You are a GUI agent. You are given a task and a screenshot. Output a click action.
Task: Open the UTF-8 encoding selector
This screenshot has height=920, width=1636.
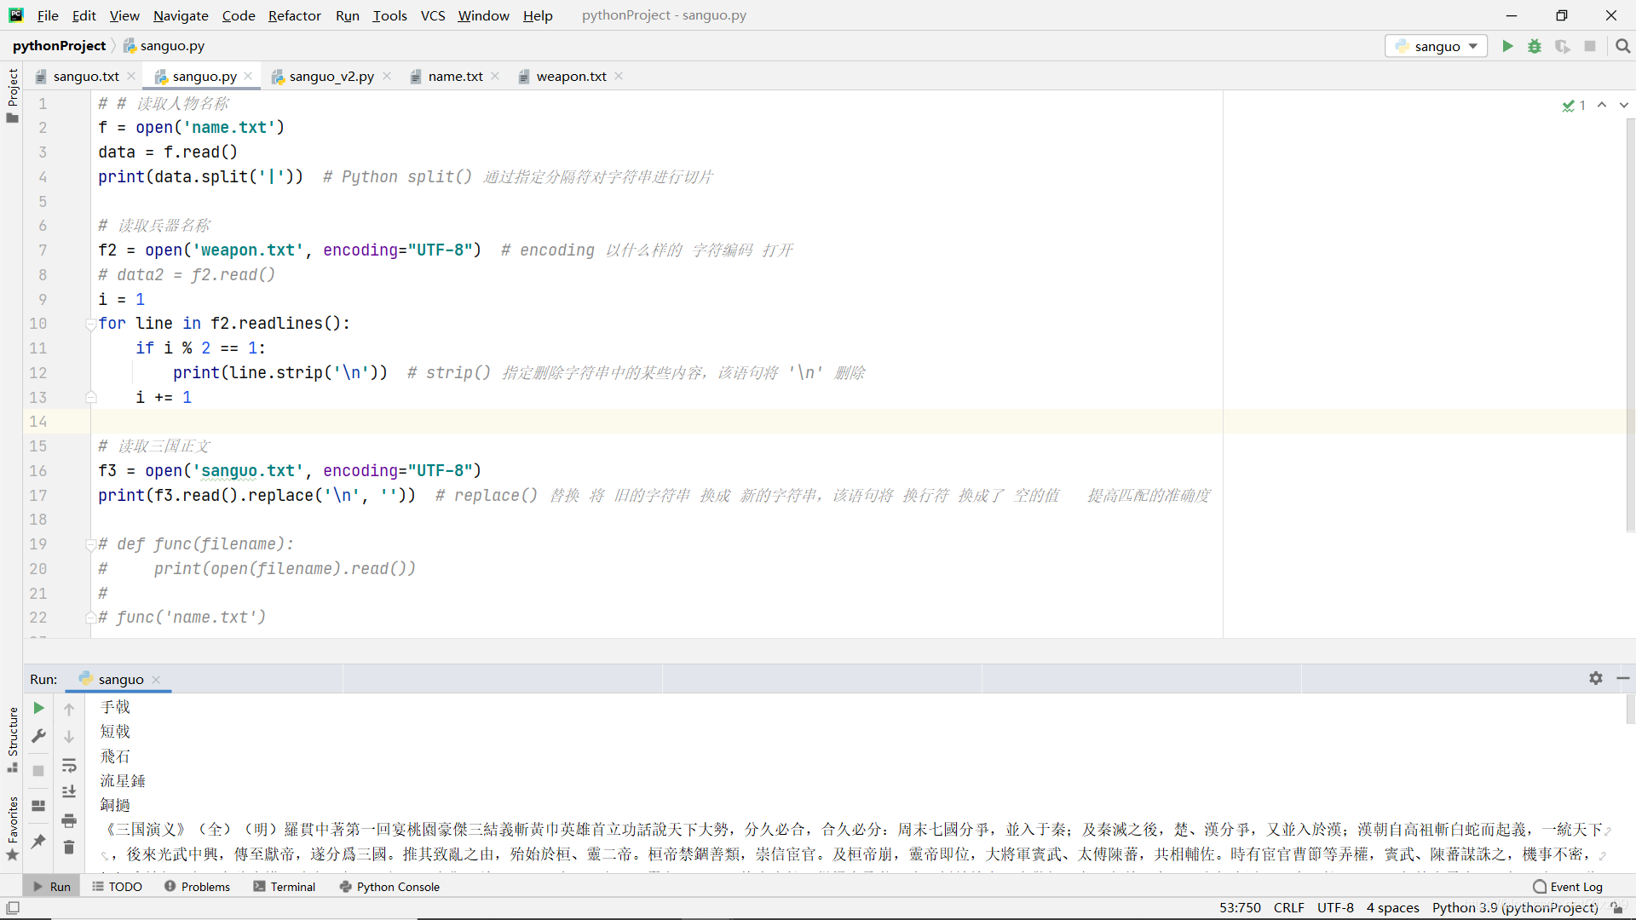1335,908
